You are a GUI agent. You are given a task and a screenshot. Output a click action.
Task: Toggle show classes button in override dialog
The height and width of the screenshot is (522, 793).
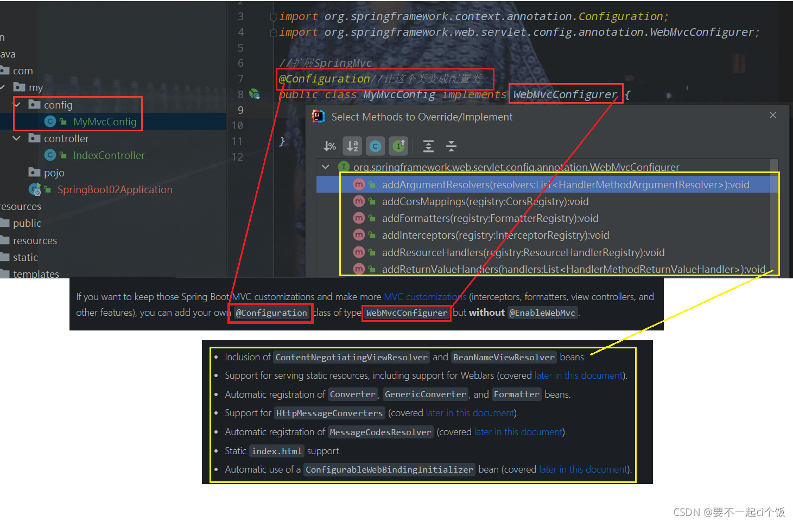coord(376,146)
